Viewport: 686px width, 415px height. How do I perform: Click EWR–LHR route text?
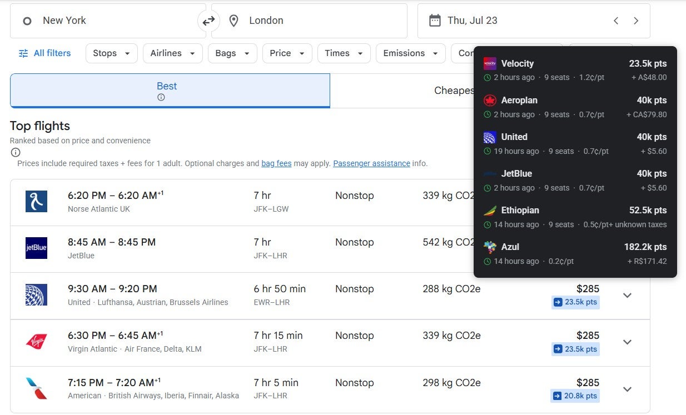(x=272, y=302)
